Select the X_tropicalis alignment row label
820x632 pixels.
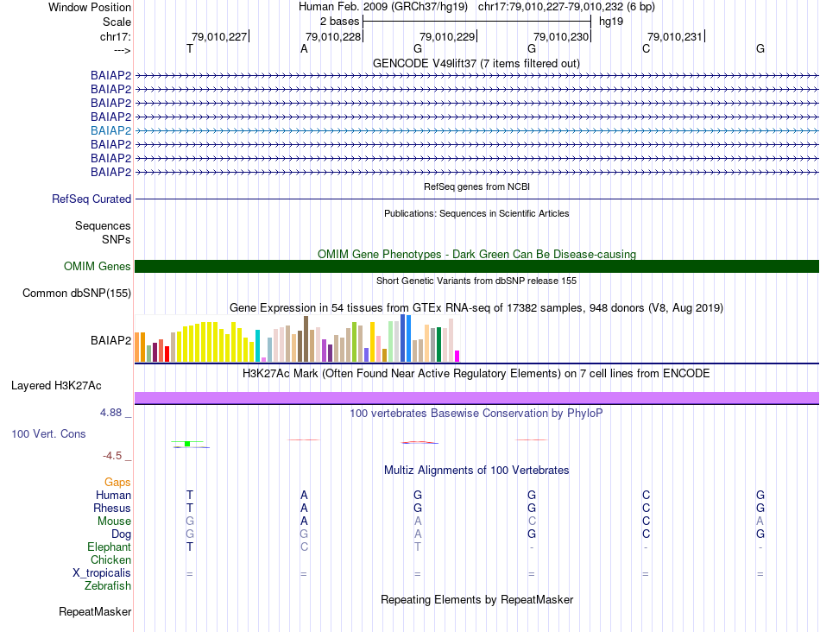click(102, 573)
